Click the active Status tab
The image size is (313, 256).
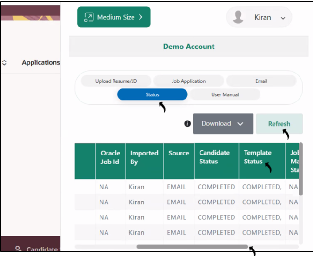coord(152,94)
